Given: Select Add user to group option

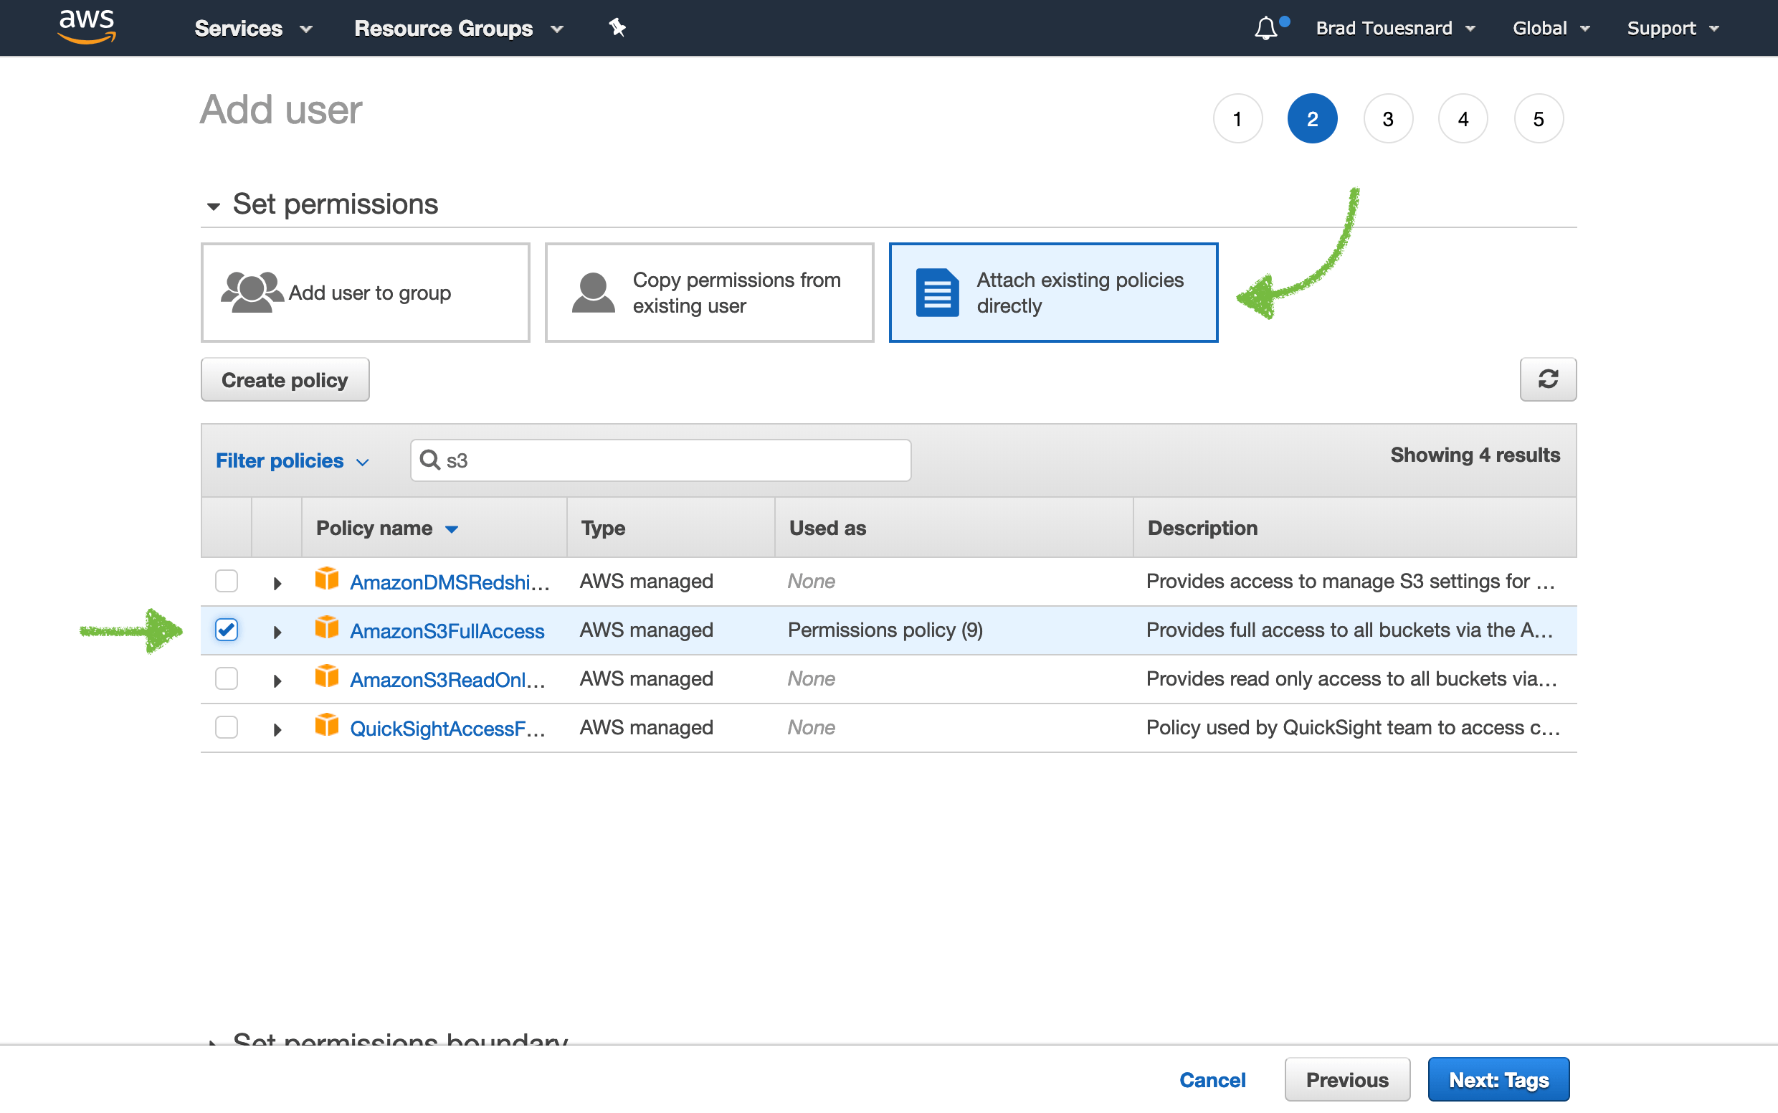Looking at the screenshot, I should [x=365, y=293].
